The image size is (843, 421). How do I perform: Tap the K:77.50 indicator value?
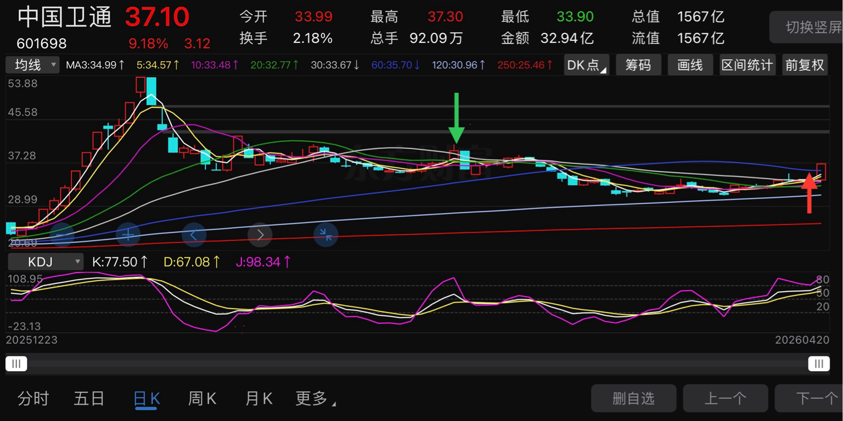120,262
